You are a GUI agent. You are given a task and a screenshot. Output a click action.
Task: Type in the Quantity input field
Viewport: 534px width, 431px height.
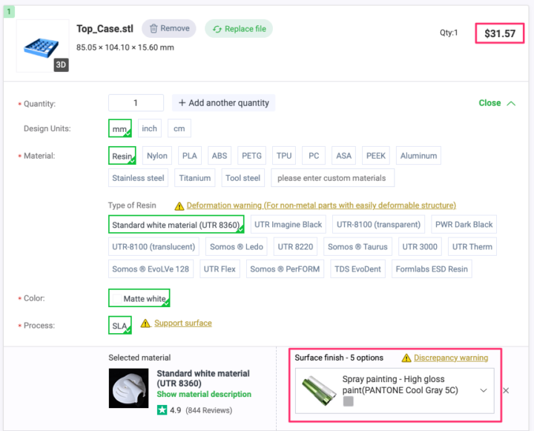coord(136,103)
